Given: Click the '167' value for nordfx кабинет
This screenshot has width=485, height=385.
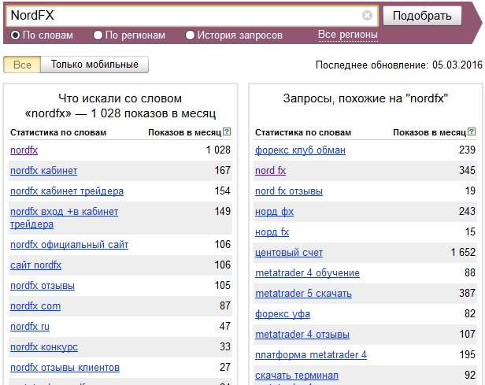Looking at the screenshot, I should pyautogui.click(x=222, y=170).
